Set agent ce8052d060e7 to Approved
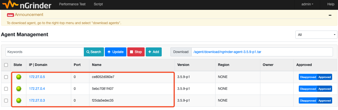The width and height of the screenshot is (338, 110). click(x=325, y=77)
